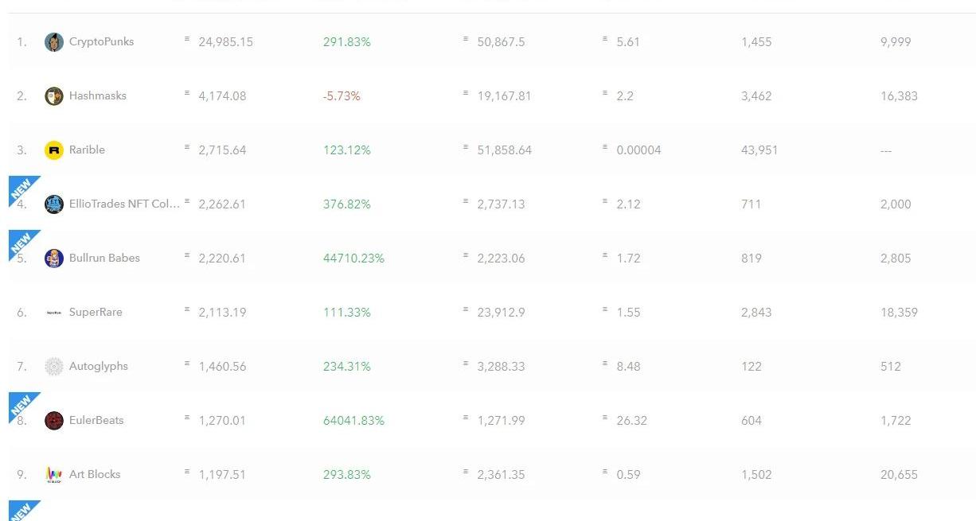Click the 44710.23% change value for Bullrun Babes

pos(353,258)
